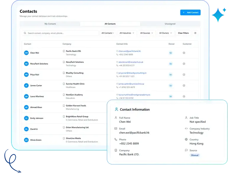This screenshot has width=228, height=177.
Task: Click the OG avatar for Olivia Green
Action: [26, 140]
